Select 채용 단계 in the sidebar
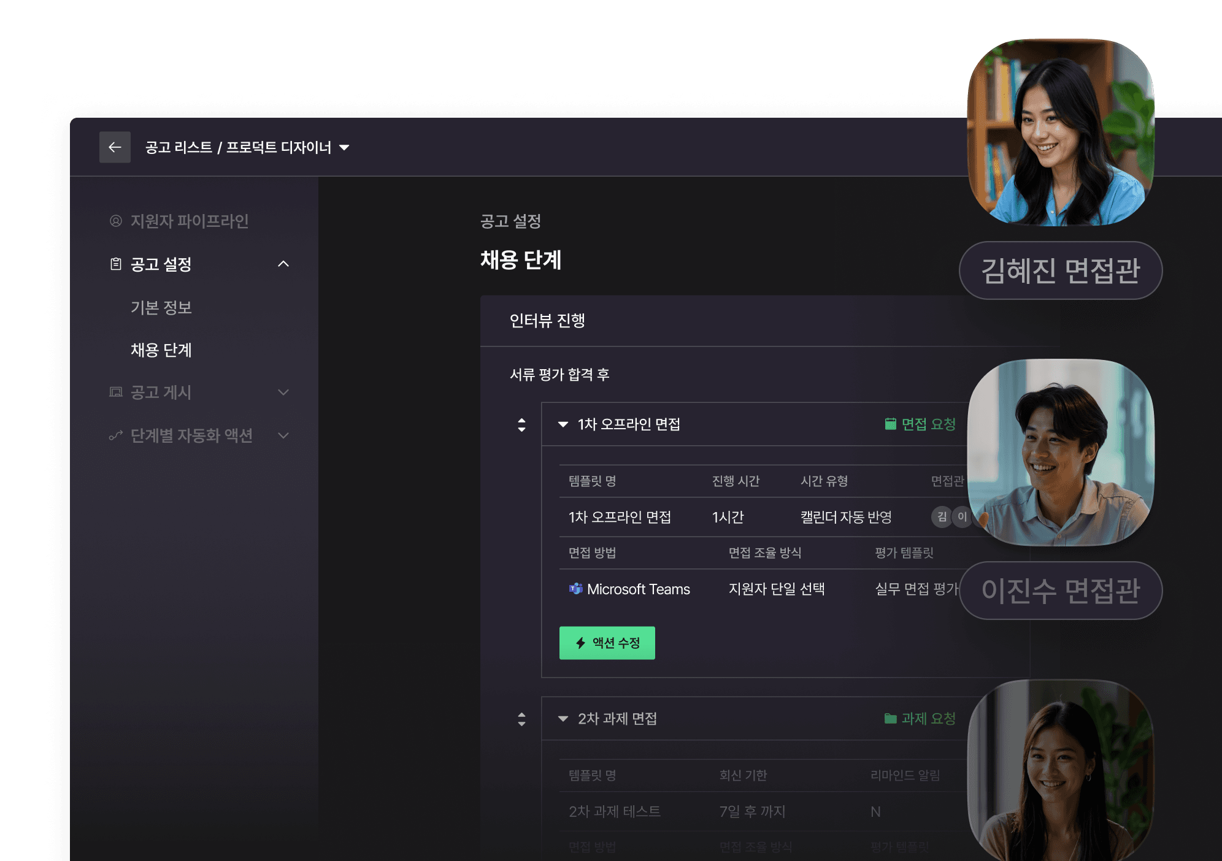This screenshot has height=861, width=1222. (161, 350)
